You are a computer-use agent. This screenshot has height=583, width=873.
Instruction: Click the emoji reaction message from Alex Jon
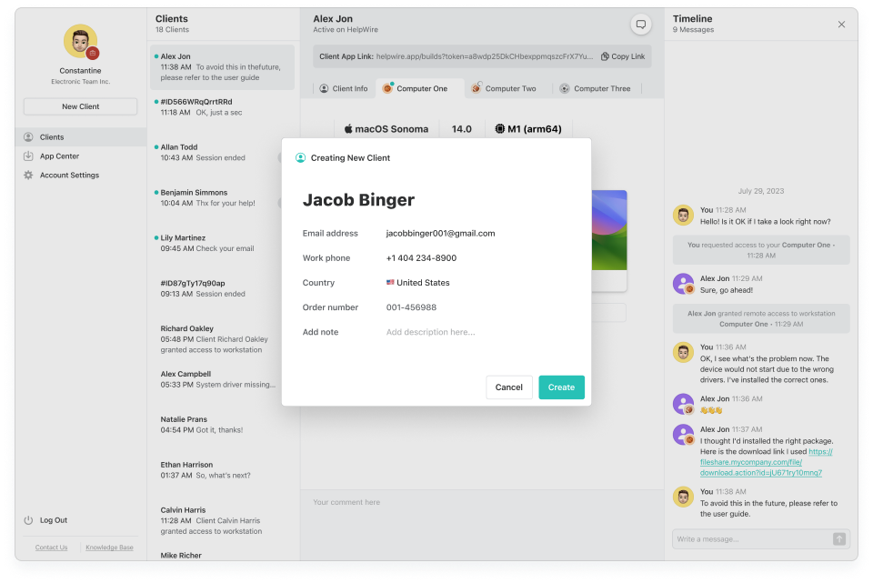pos(711,410)
